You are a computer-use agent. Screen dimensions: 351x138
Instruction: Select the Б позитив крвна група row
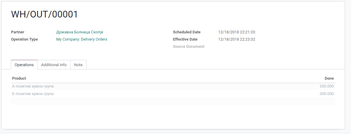pyautogui.click(x=33, y=94)
